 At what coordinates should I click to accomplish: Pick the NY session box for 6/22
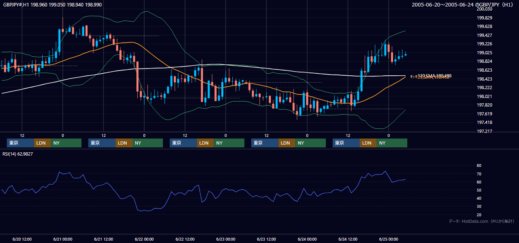[x=229, y=143]
